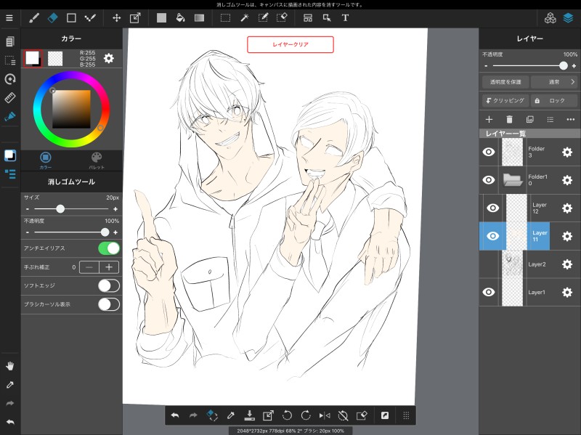Hide the Folder1 layer group

pos(489,180)
